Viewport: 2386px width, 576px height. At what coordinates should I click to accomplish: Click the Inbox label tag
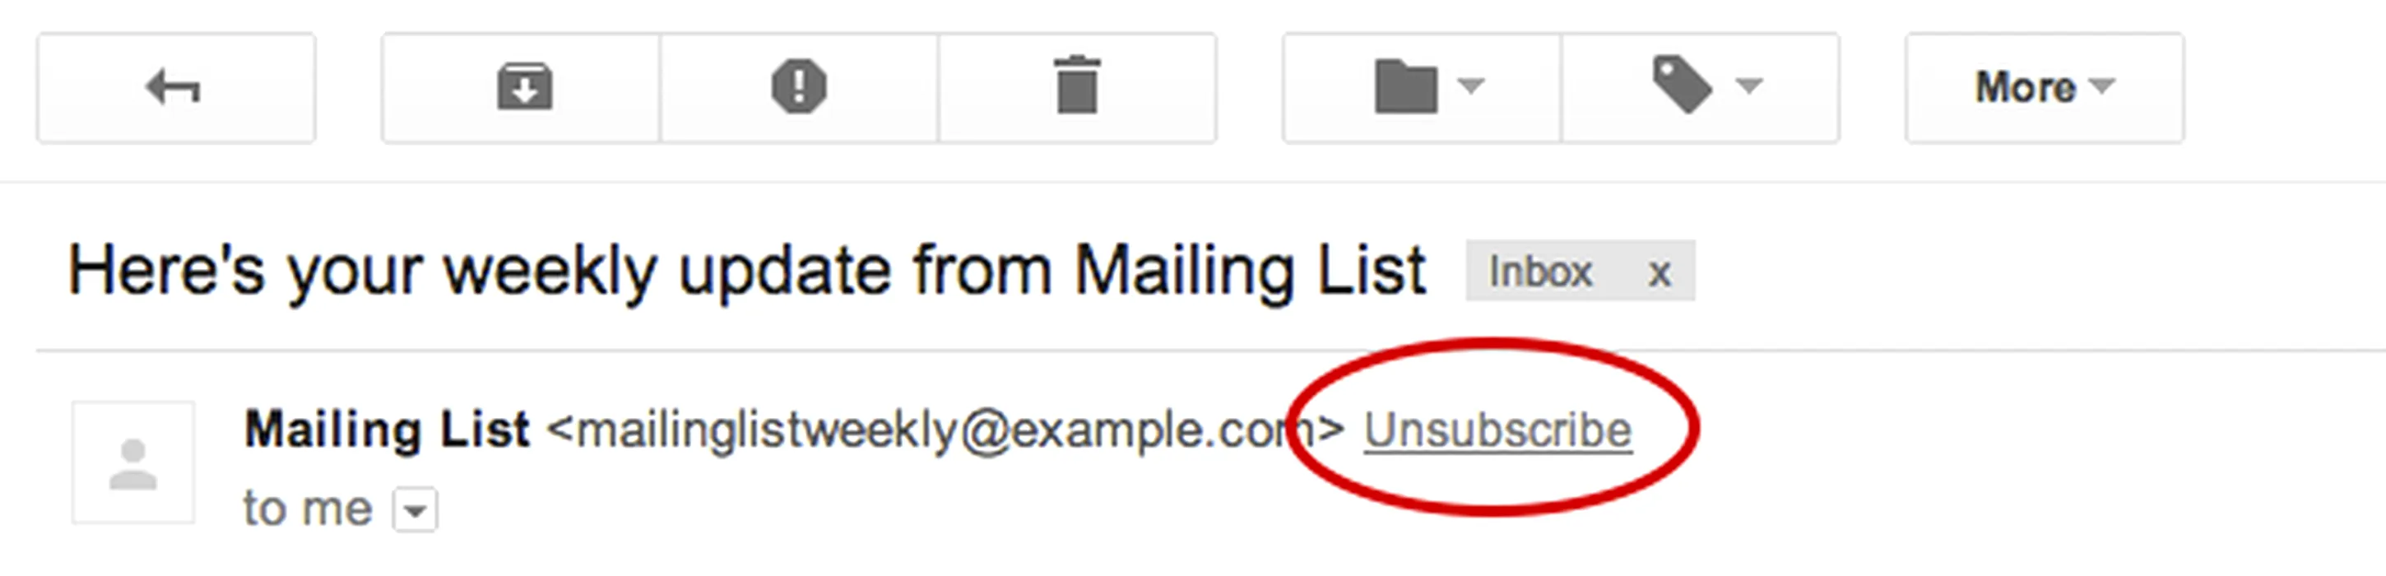click(1540, 272)
